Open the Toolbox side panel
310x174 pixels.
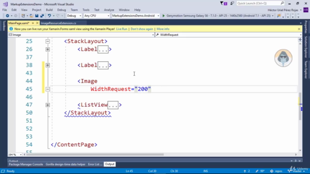pos(4,26)
